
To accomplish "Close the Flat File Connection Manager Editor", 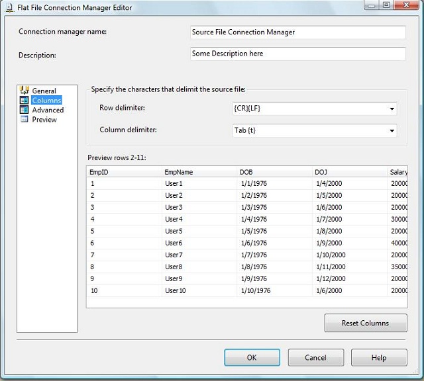I will point(406,7).
